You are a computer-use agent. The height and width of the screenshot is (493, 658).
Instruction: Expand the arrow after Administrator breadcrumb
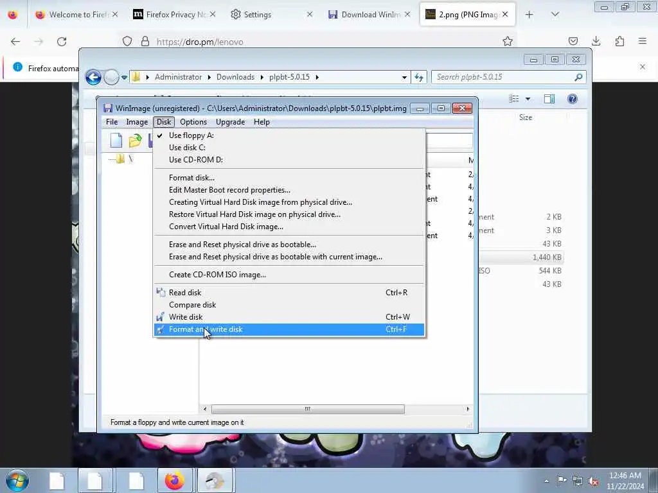(209, 77)
